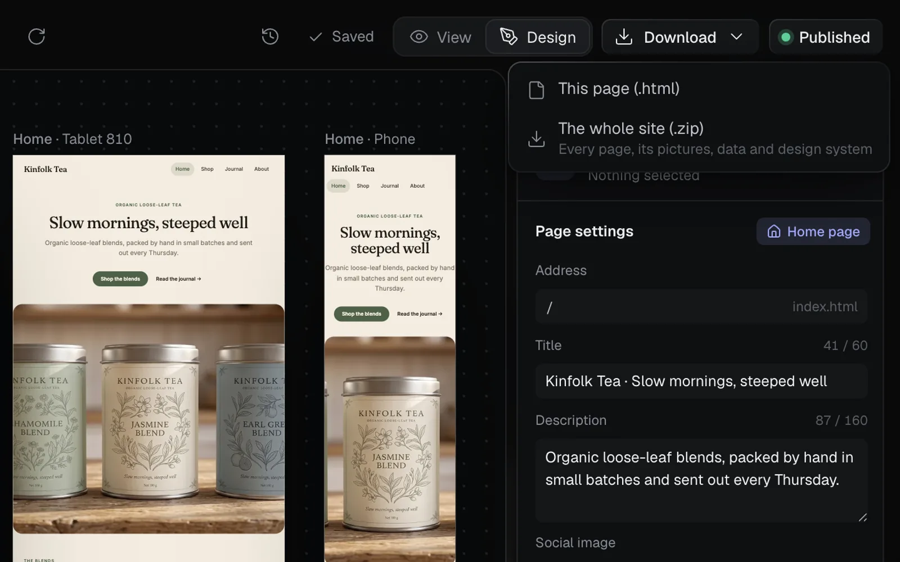Click Journal in the phone preview nav
The height and width of the screenshot is (562, 900).
[389, 186]
